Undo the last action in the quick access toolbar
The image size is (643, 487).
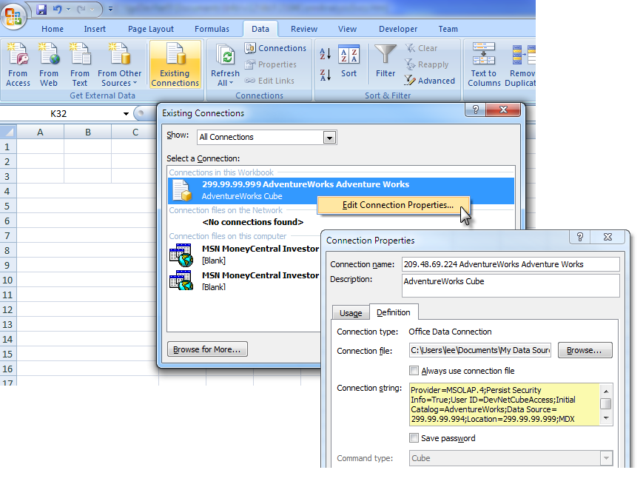point(57,9)
